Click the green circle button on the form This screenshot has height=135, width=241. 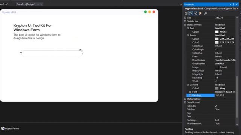point(145,12)
